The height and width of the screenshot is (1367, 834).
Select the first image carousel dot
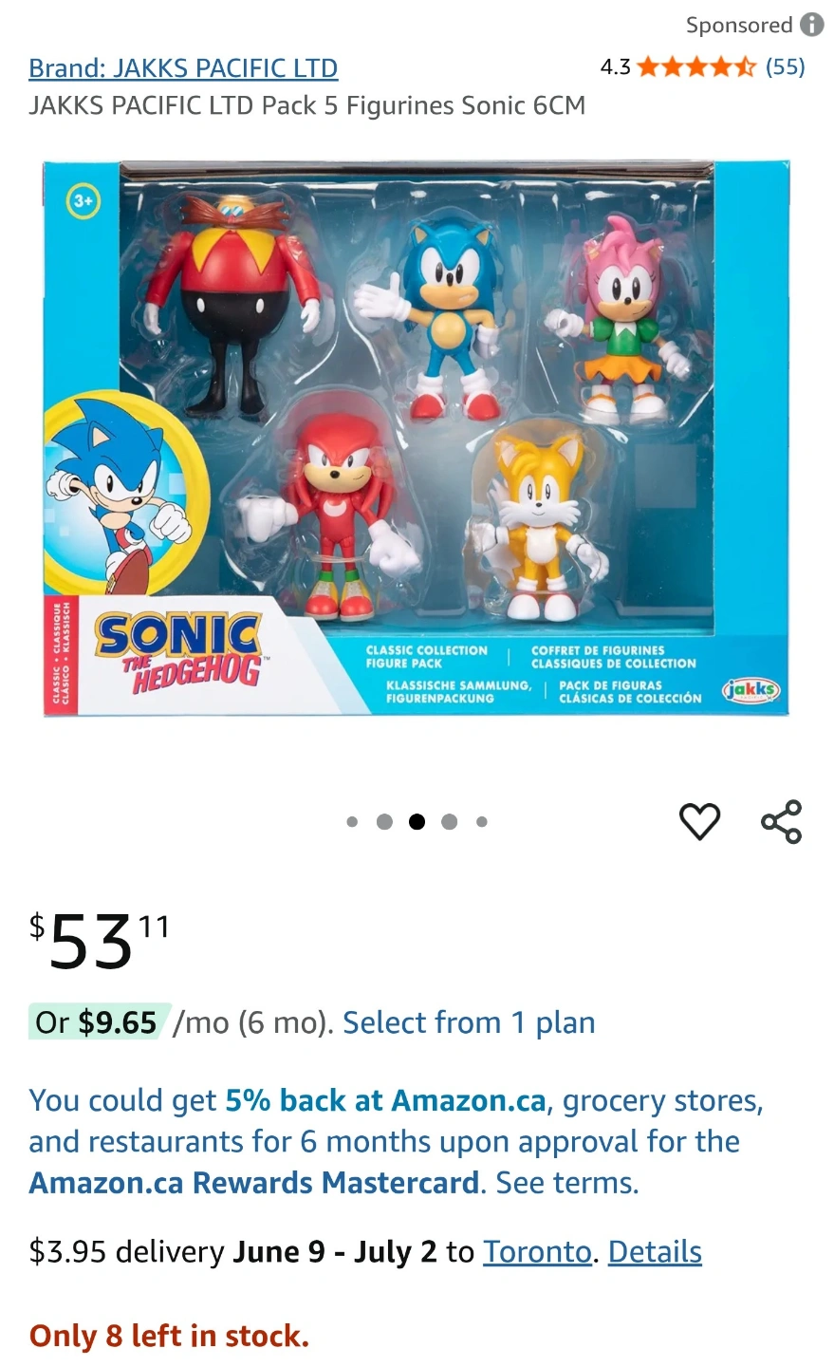pyautogui.click(x=352, y=822)
